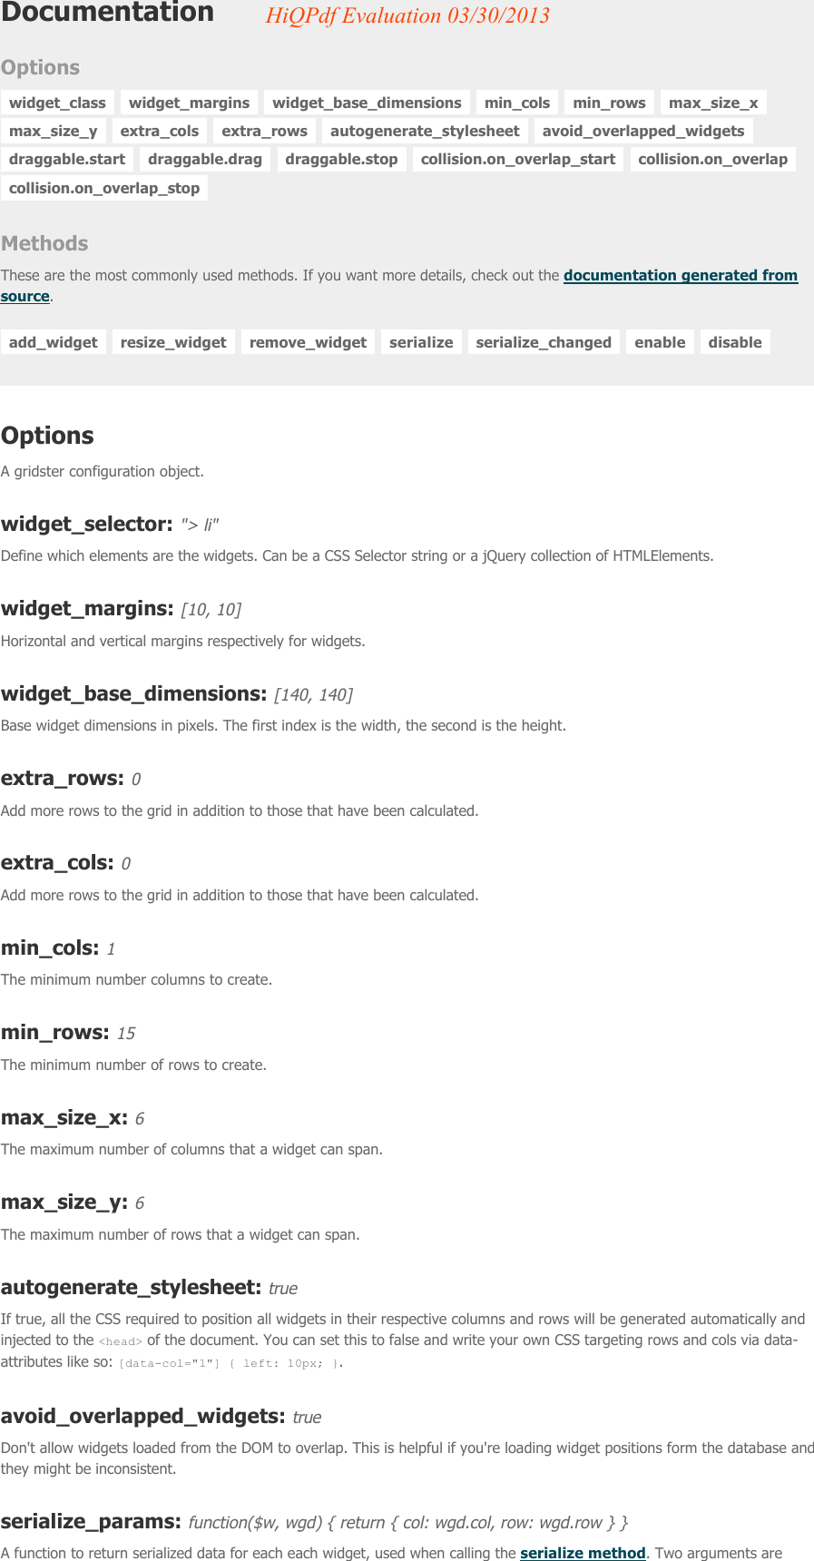Image resolution: width=814 pixels, height=1561 pixels.
Task: Click the add_widget method button
Action: pos(53,342)
